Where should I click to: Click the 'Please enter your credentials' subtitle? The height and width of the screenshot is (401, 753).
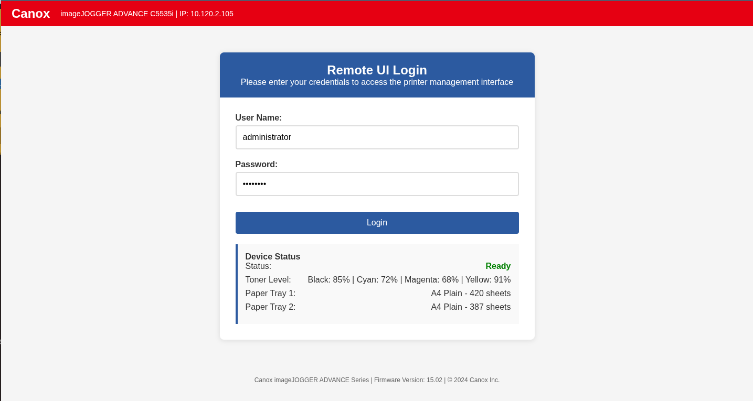pos(377,82)
